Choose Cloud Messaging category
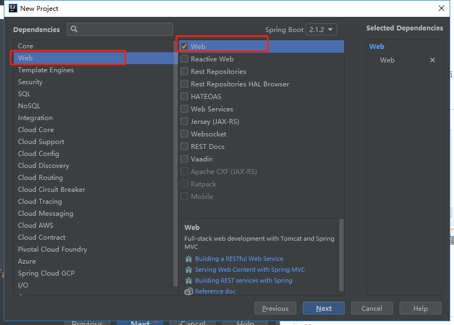 (x=93, y=213)
